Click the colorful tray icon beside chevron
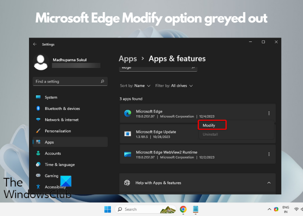The width and height of the screenshot is (303, 216). [x=276, y=209]
